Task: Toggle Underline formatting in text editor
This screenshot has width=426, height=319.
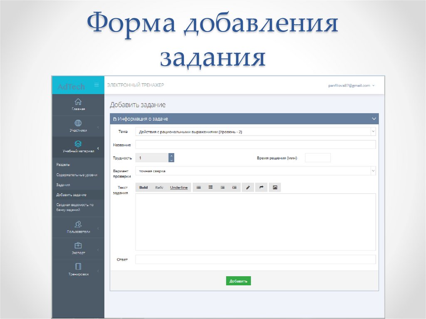Action: coord(178,188)
